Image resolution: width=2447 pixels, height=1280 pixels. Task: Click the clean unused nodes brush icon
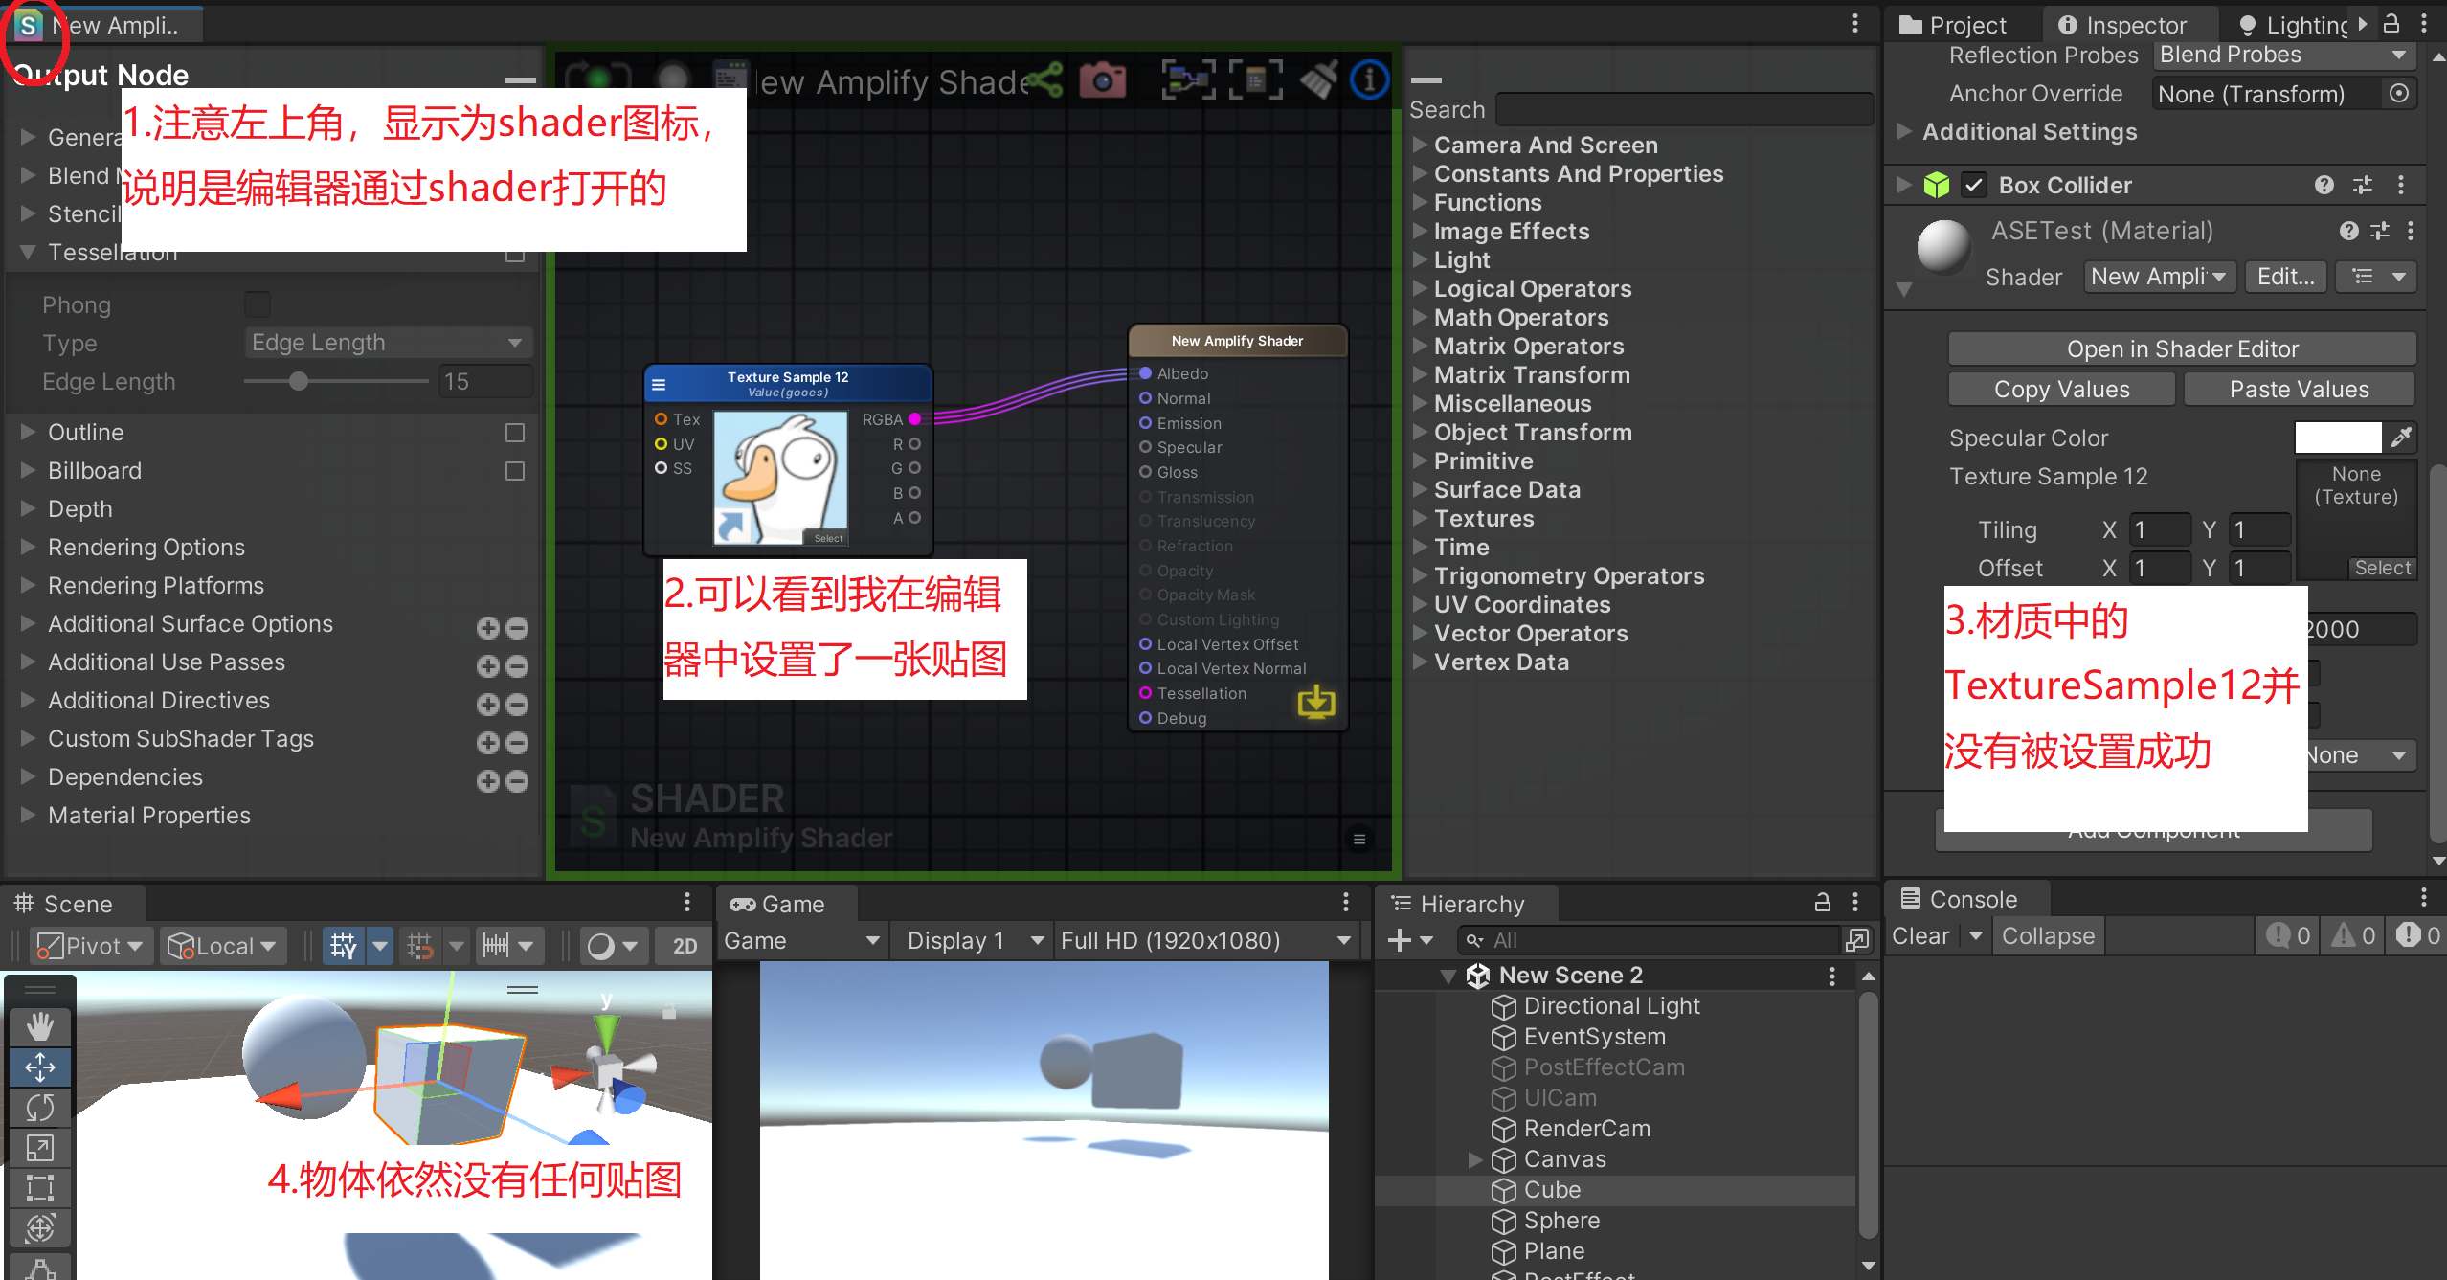[1319, 80]
